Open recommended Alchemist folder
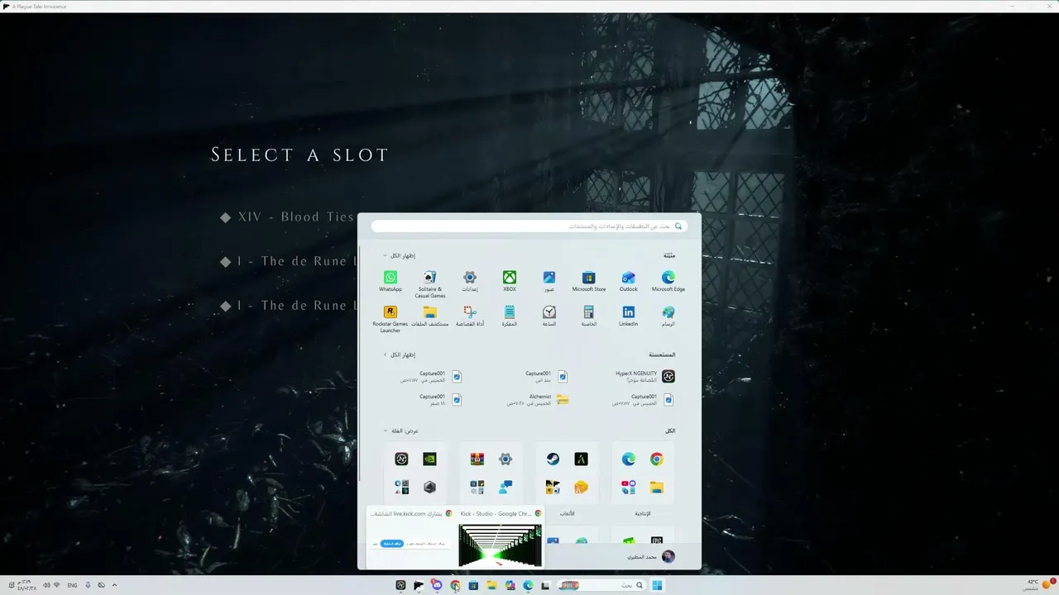The image size is (1059, 595). [x=538, y=399]
